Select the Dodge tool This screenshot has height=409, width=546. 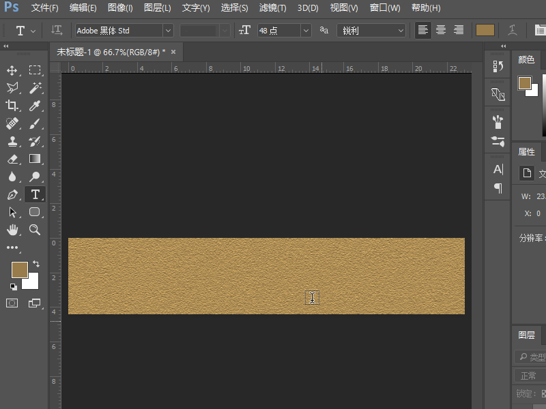point(35,177)
